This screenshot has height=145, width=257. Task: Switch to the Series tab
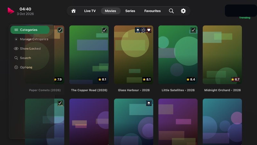[x=130, y=11]
